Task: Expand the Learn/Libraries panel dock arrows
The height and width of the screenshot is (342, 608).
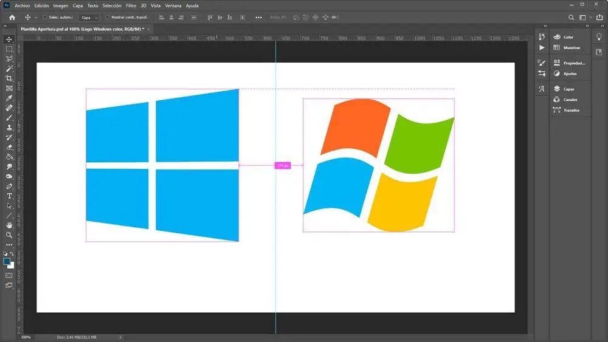Action: [x=602, y=26]
